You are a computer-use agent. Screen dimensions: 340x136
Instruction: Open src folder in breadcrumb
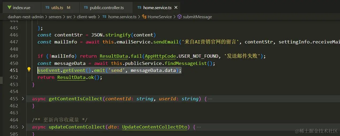click(69, 17)
